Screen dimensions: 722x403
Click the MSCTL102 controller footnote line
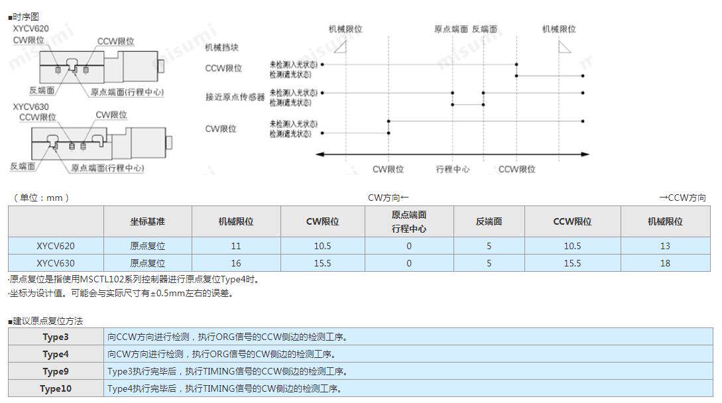[x=134, y=279]
